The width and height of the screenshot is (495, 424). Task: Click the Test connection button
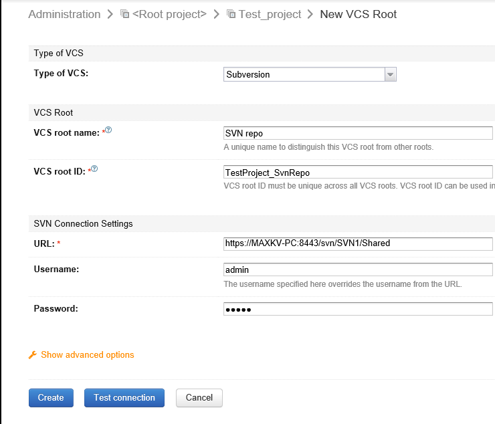[x=124, y=398]
